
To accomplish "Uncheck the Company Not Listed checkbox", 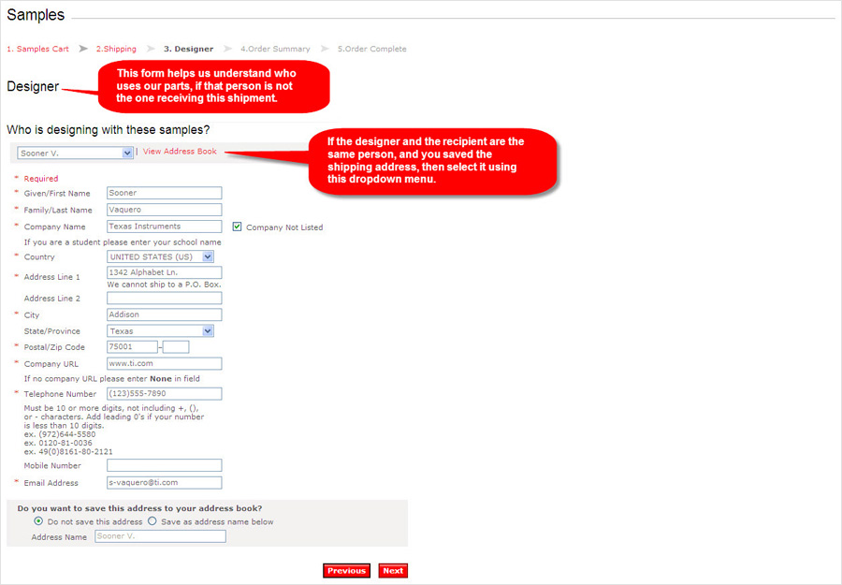I will pos(237,227).
